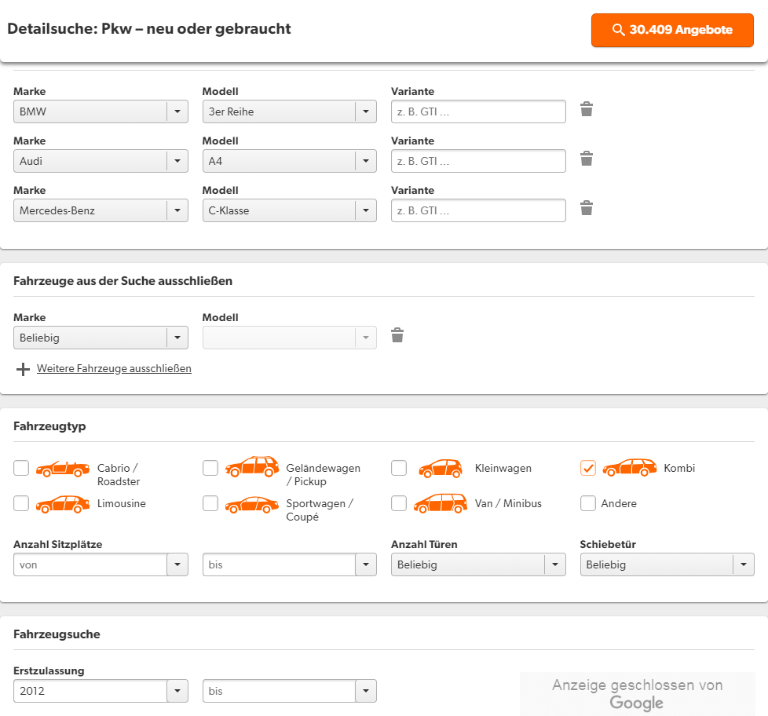The height and width of the screenshot is (716, 768).
Task: Expand the A4 Modell dropdown
Action: (x=290, y=161)
